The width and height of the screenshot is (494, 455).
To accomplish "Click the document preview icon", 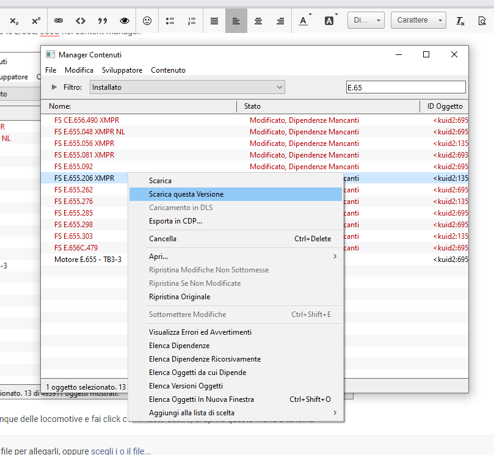I will point(482,21).
